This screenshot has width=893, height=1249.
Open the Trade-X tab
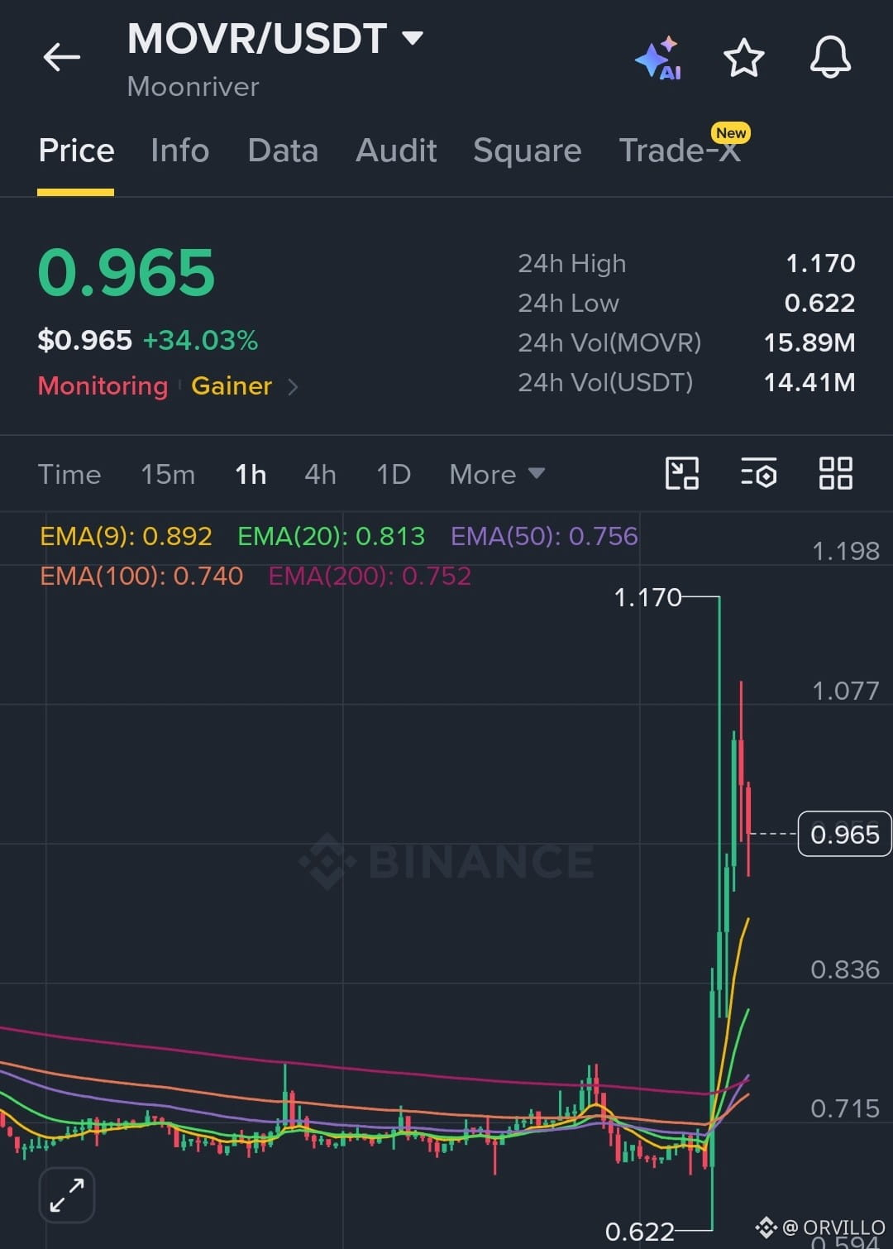pos(680,151)
